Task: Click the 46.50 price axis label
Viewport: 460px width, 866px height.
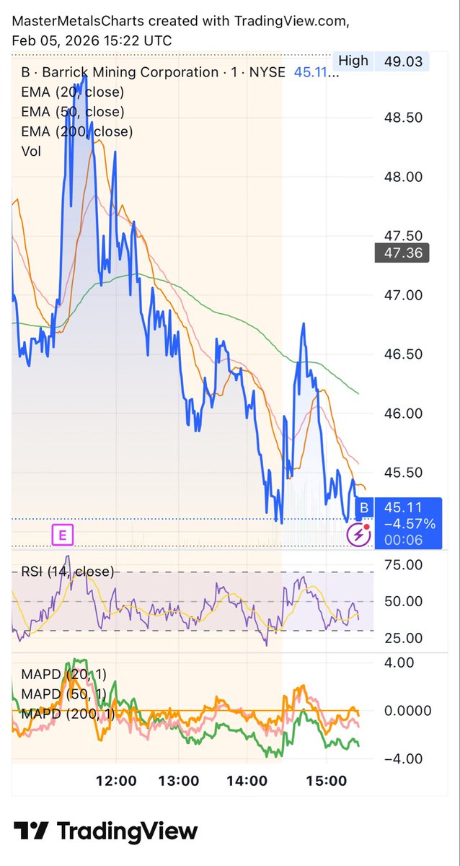Action: pos(404,354)
